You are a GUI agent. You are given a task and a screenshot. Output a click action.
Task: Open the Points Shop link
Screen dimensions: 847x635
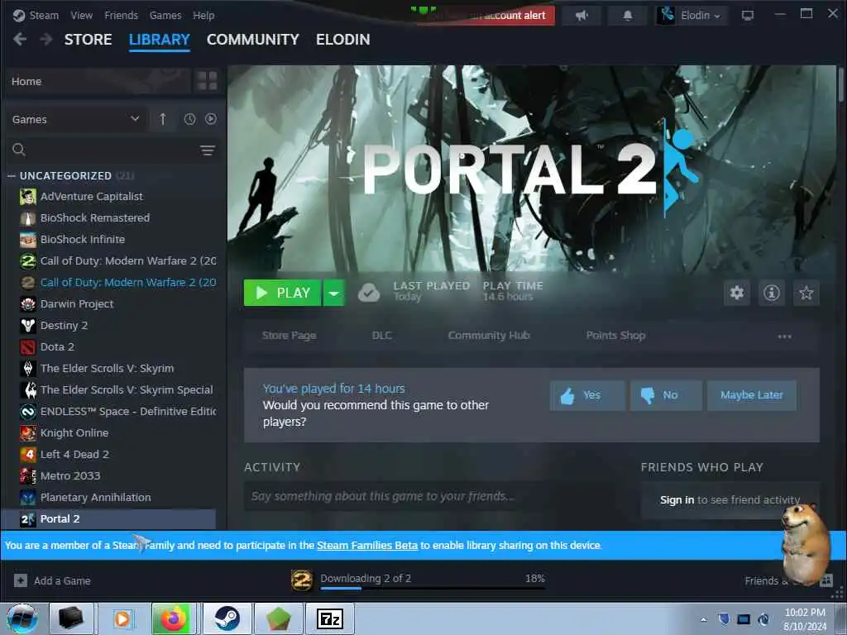click(x=615, y=336)
